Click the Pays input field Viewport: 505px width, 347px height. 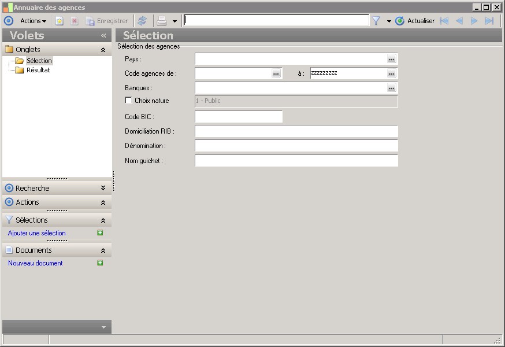point(291,59)
